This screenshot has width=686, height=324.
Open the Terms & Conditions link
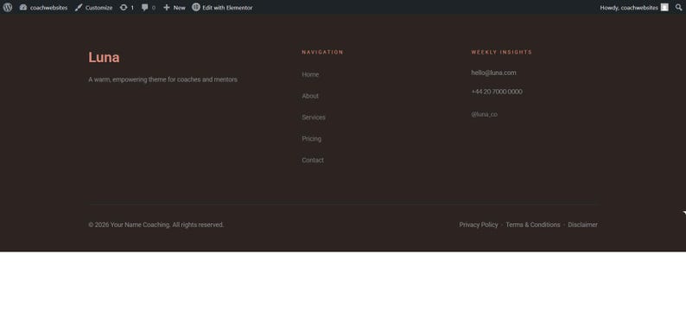(x=533, y=225)
